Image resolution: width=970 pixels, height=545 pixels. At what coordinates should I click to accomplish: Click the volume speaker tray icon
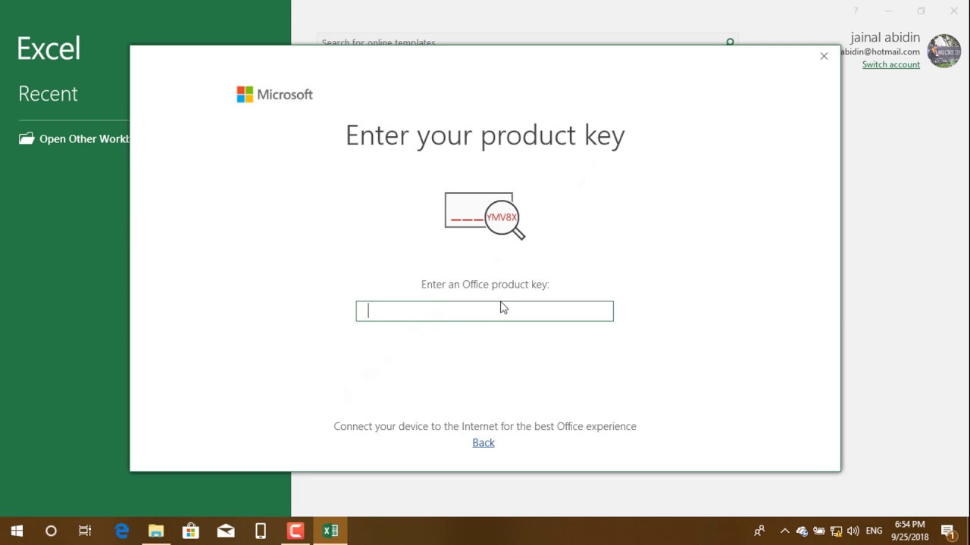(853, 531)
